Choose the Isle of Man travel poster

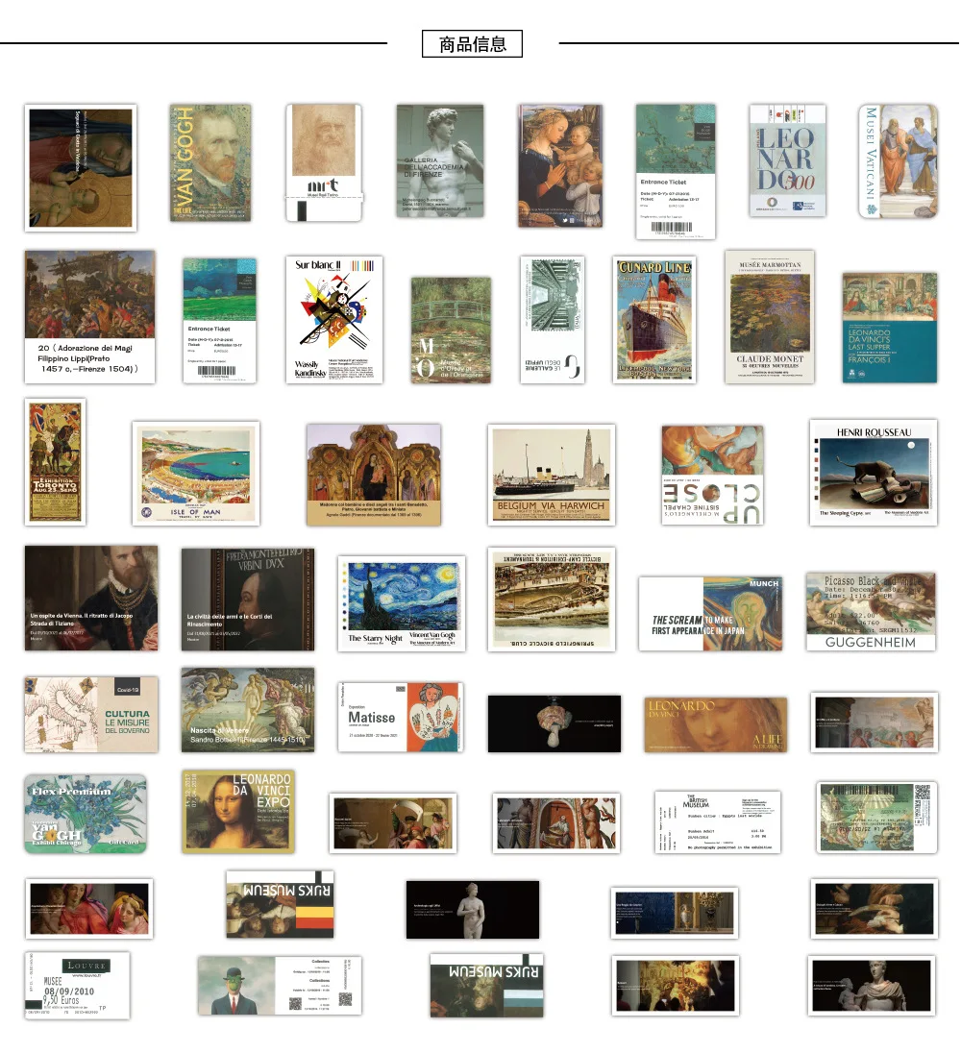click(x=196, y=474)
